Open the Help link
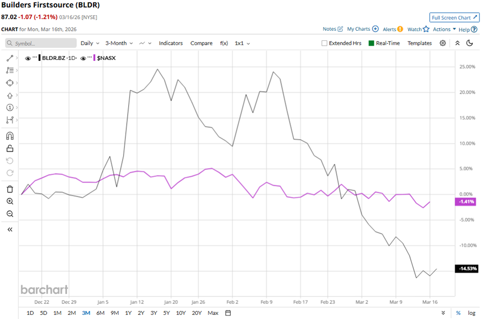Viewport: 482px width, 319px height. pyautogui.click(x=468, y=30)
